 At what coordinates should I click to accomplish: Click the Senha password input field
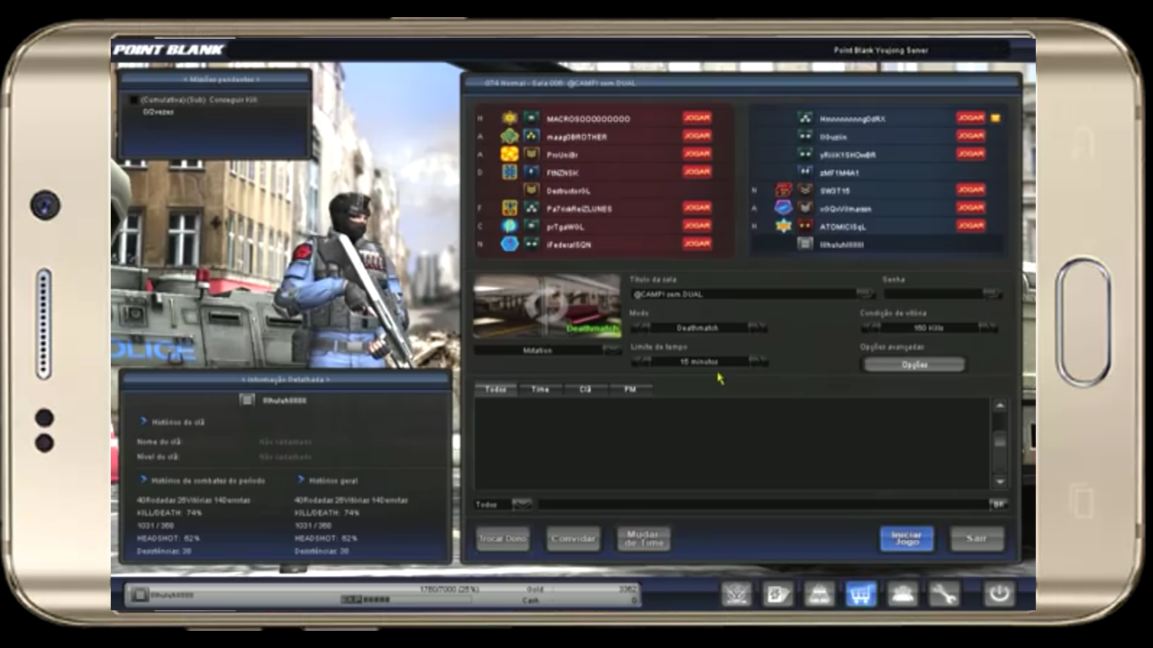933,293
